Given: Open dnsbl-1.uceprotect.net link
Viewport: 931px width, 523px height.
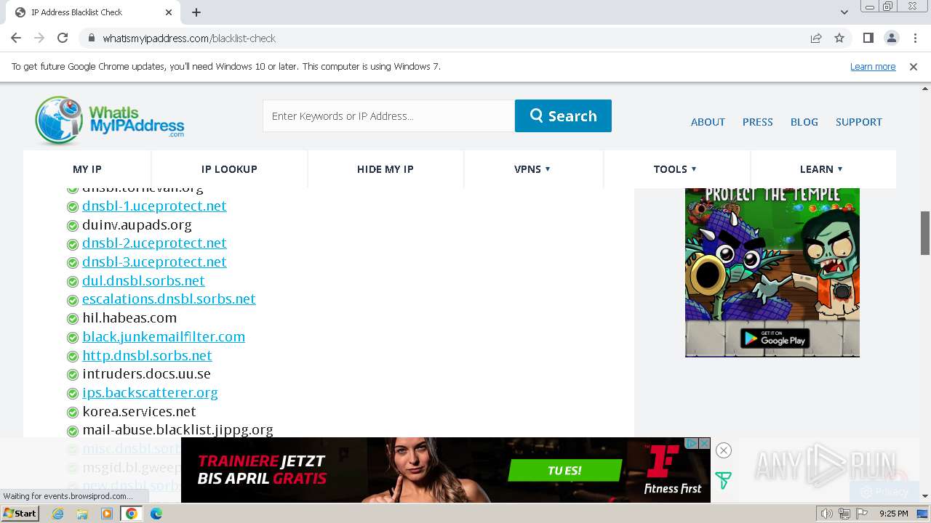Looking at the screenshot, I should (154, 206).
